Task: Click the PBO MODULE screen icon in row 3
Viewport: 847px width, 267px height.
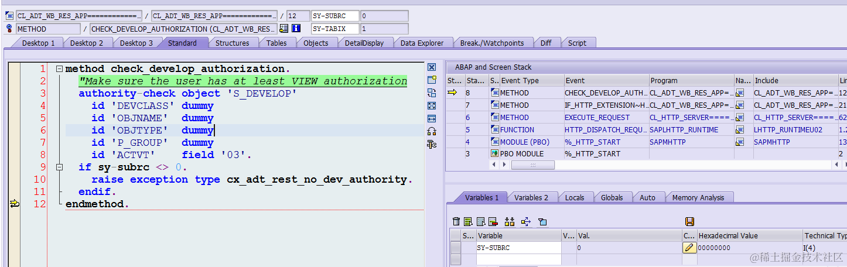Action: [494, 153]
